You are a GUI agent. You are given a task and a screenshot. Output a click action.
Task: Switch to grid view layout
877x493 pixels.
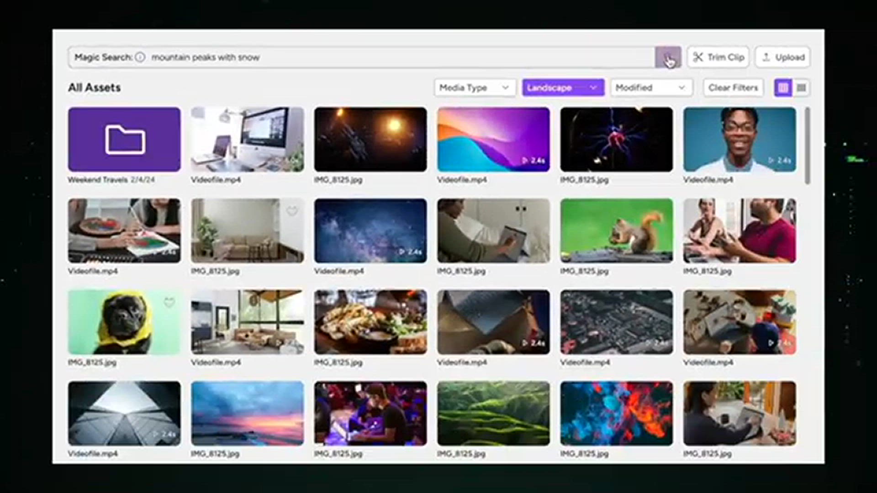click(x=783, y=88)
